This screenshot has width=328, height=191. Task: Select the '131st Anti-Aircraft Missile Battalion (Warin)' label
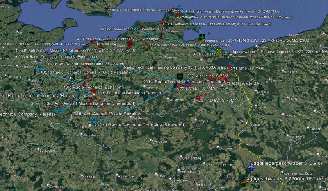86,64
